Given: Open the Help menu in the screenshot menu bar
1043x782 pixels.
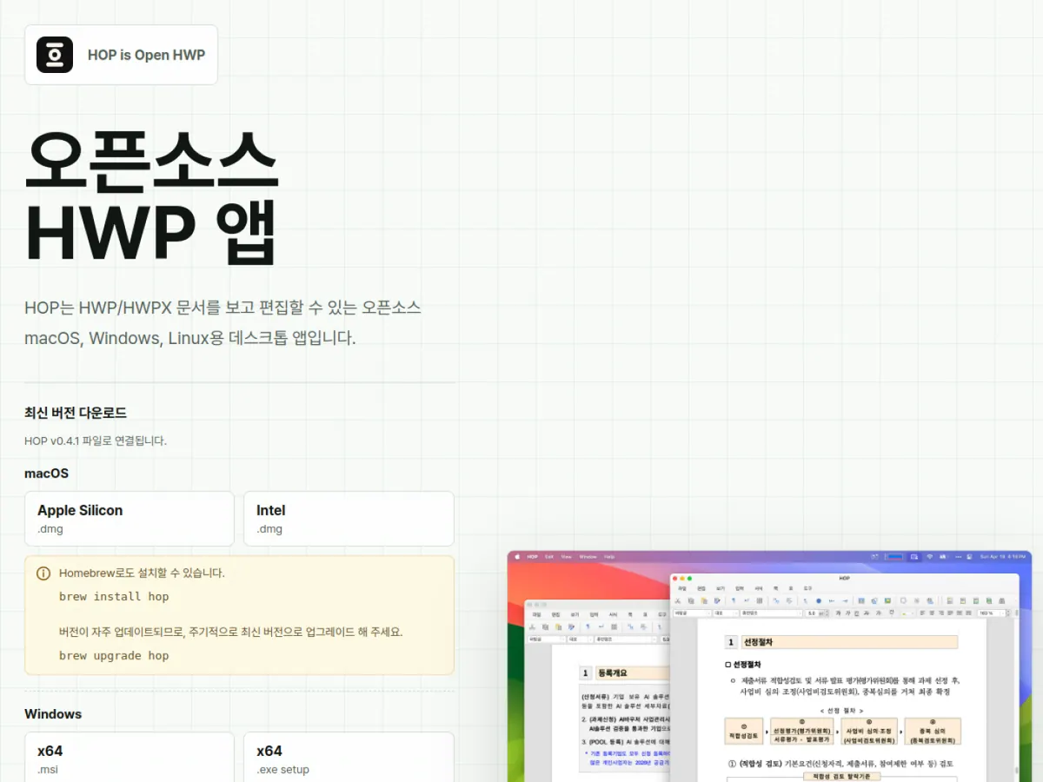Looking at the screenshot, I should 609,557.
